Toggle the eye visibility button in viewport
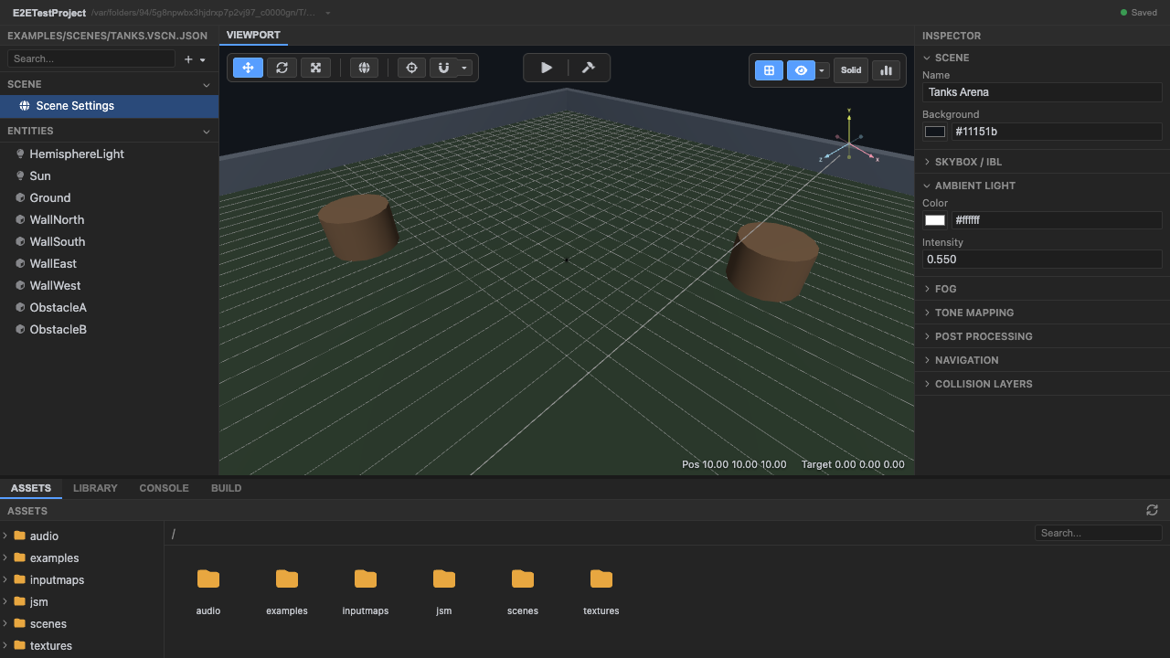Image resolution: width=1170 pixels, height=658 pixels. click(x=801, y=70)
